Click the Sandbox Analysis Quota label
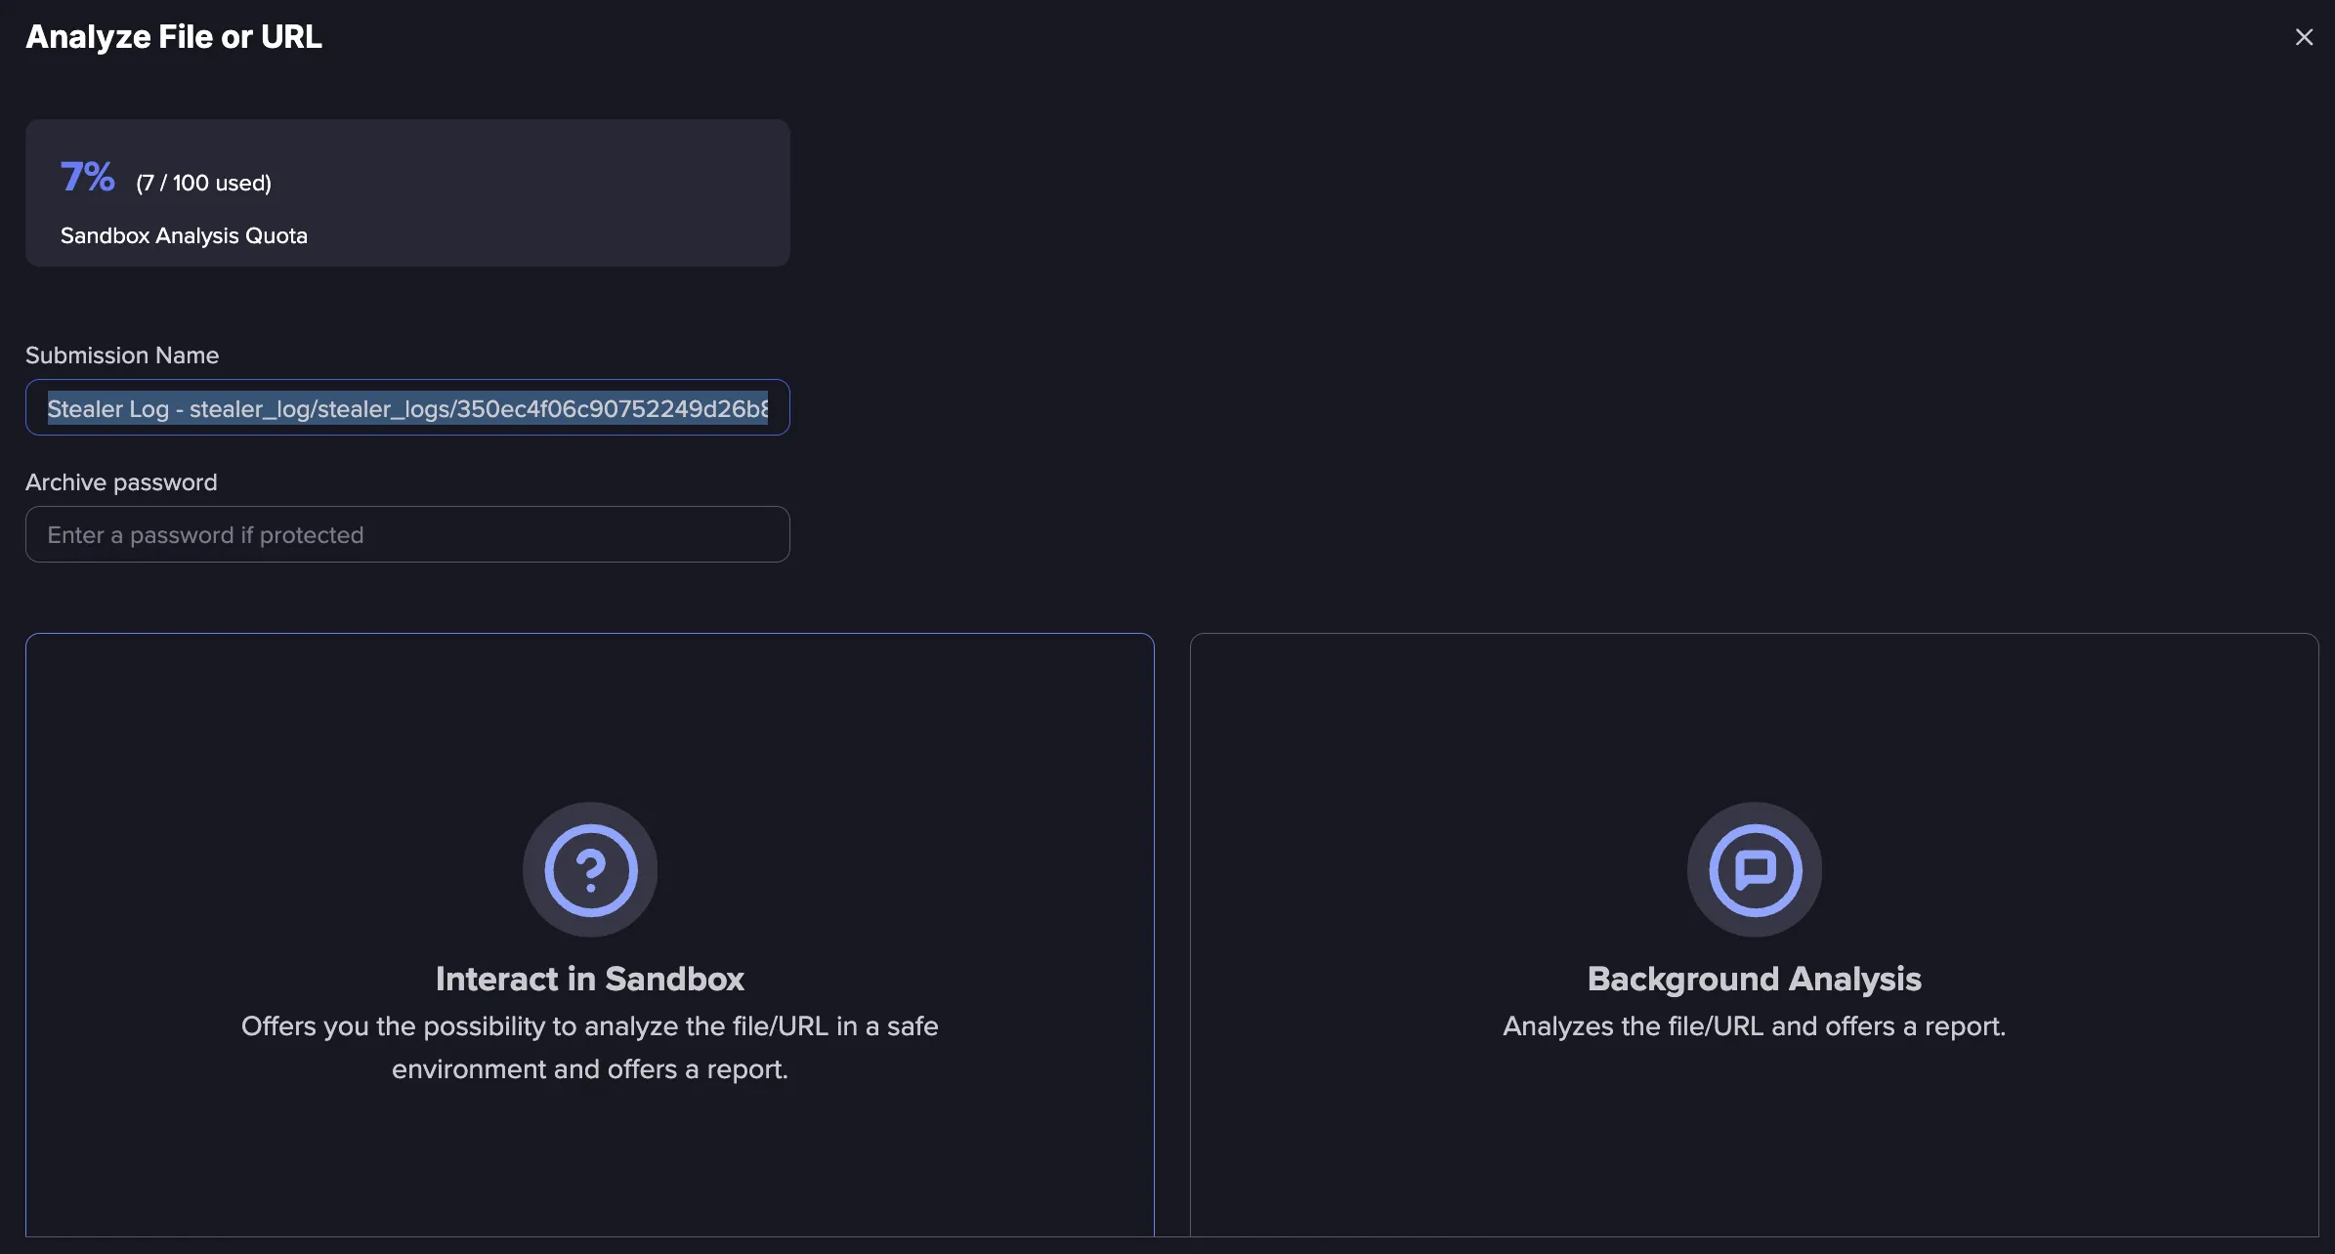 184,235
